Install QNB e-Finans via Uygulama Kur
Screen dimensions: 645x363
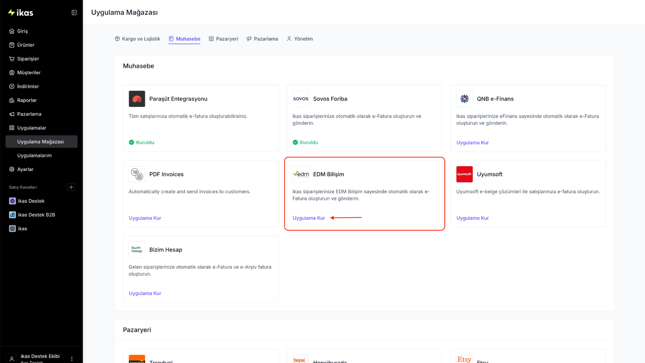[x=472, y=143]
